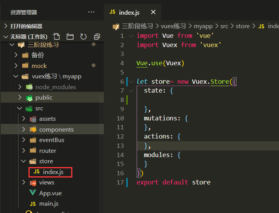Click the eventBus folder icon
This screenshot has width=279, height=213.
tap(33, 140)
